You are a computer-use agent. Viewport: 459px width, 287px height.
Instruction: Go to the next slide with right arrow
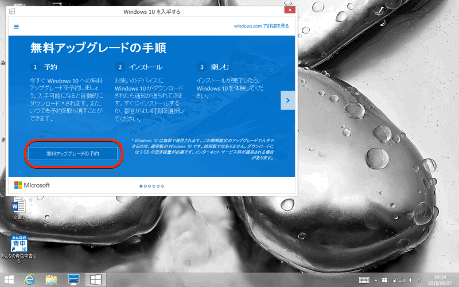coord(287,100)
